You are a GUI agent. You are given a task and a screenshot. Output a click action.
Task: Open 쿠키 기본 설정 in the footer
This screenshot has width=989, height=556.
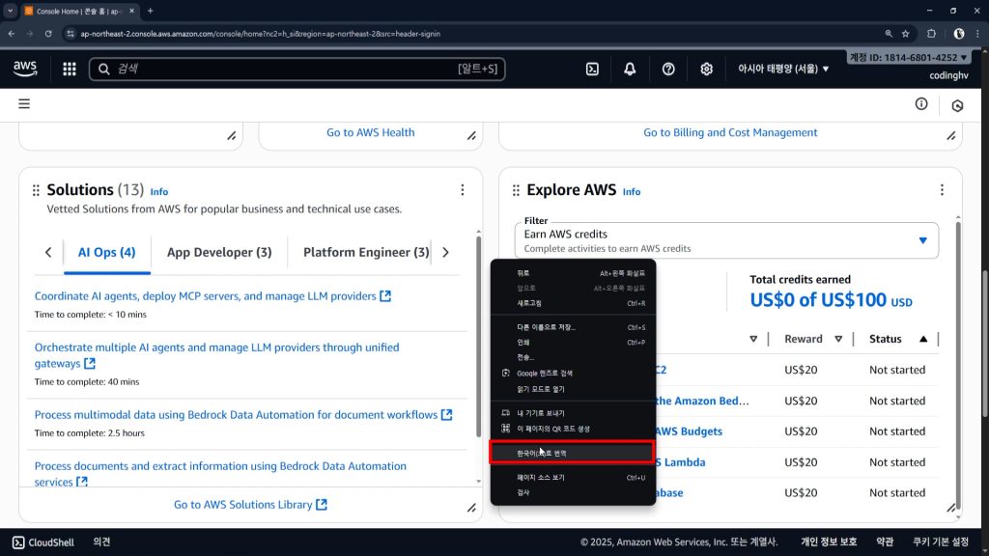(x=941, y=542)
